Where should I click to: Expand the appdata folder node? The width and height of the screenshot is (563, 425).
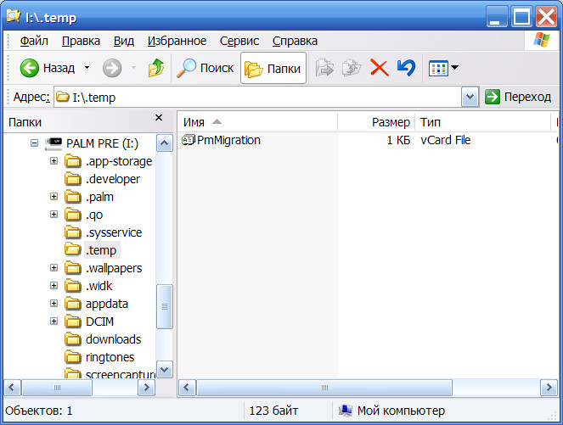(53, 304)
